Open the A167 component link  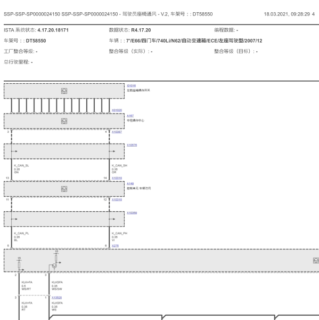[x=130, y=116]
